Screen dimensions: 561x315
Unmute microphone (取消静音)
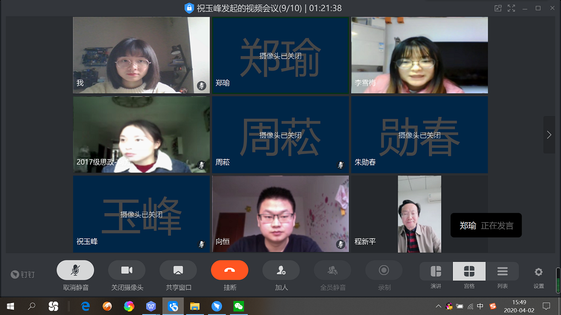coord(75,271)
